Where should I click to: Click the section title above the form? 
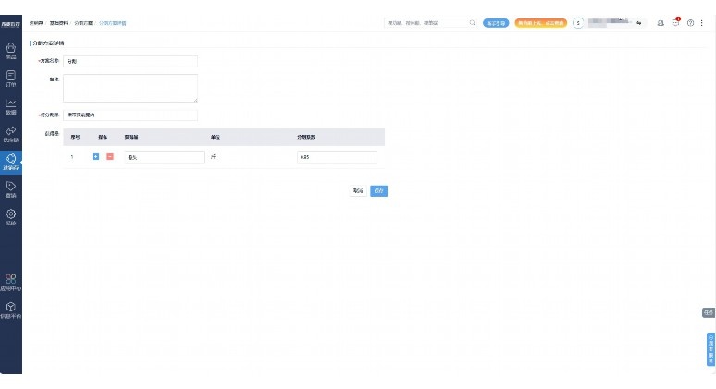click(48, 43)
